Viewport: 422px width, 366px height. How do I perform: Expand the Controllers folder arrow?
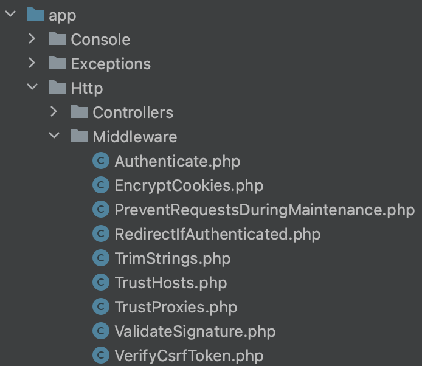tap(54, 112)
